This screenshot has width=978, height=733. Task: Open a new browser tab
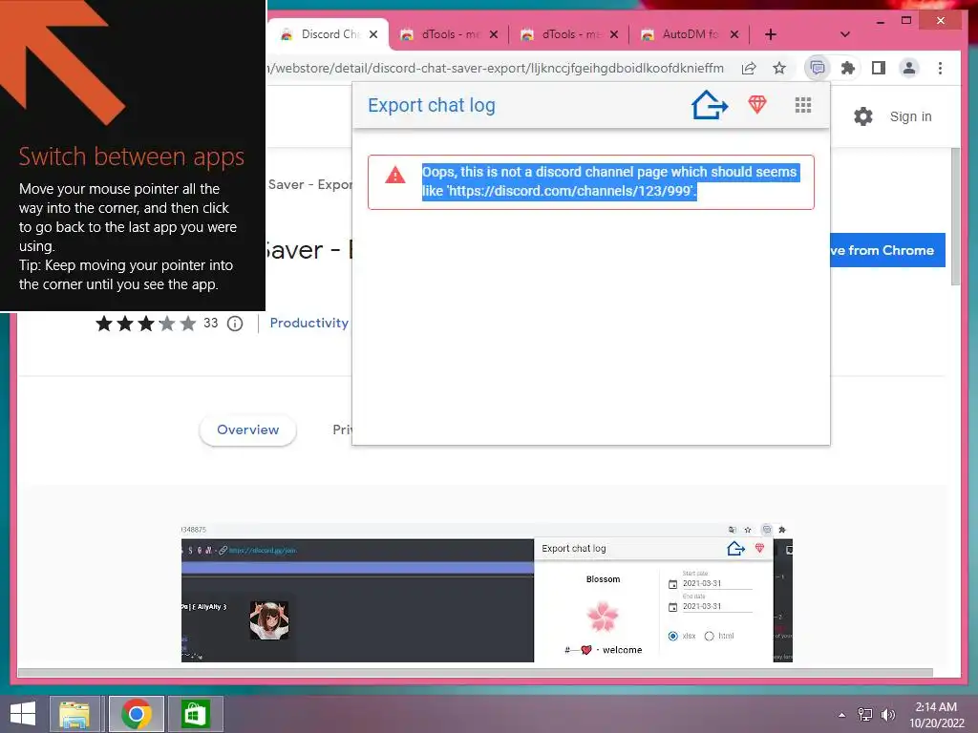point(771,34)
